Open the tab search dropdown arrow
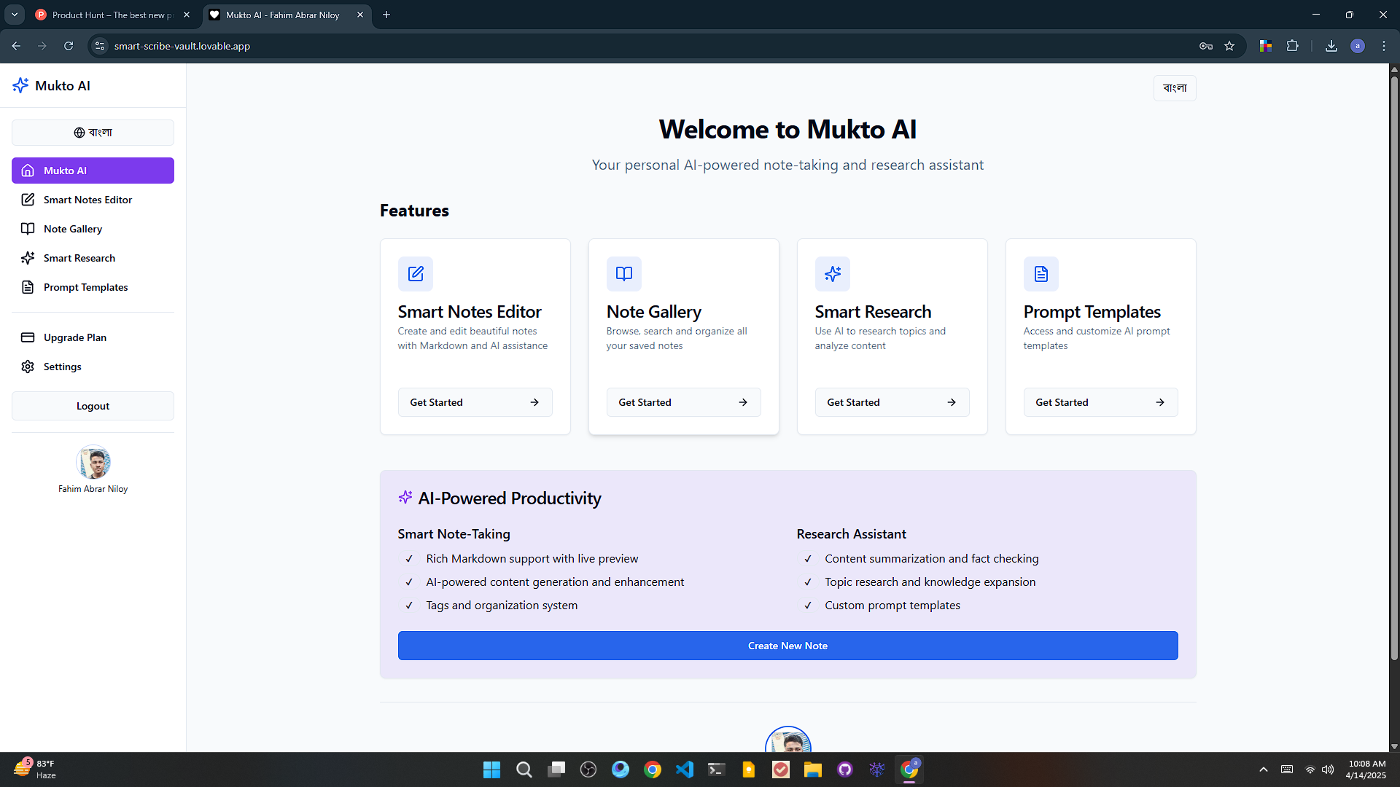The width and height of the screenshot is (1400, 787). [15, 15]
